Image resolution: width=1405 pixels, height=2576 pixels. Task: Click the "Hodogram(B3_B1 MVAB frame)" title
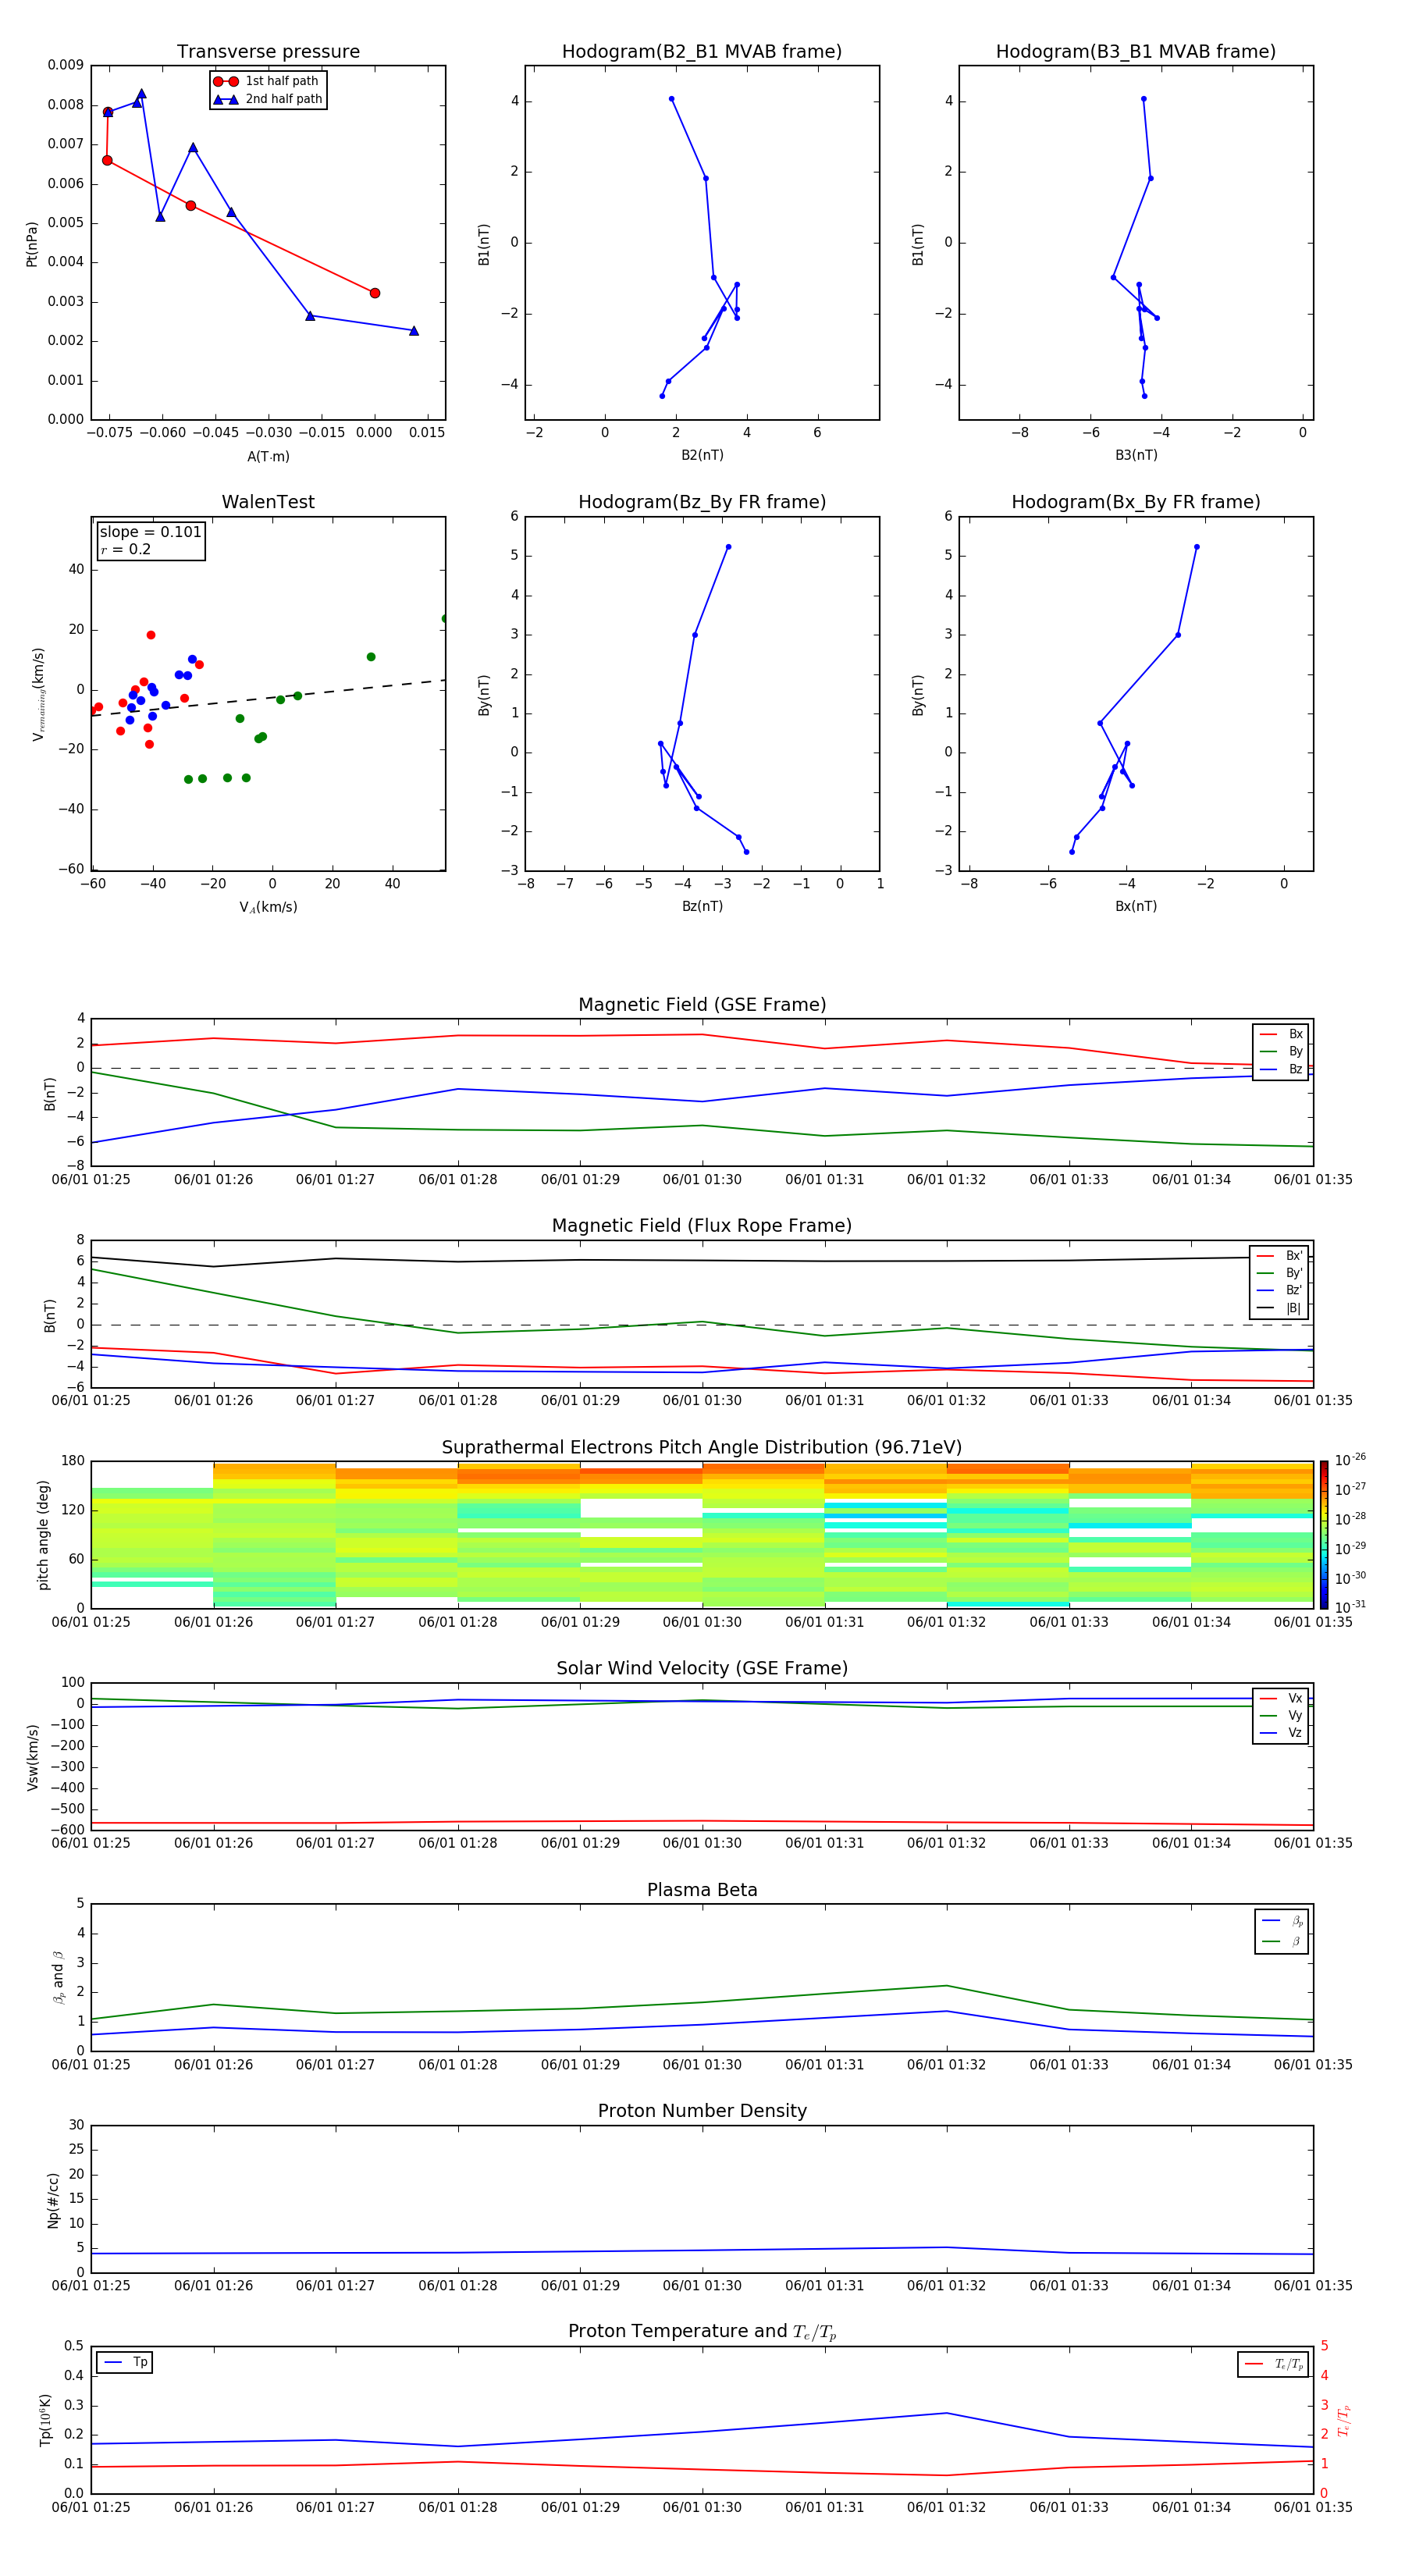tap(1136, 52)
